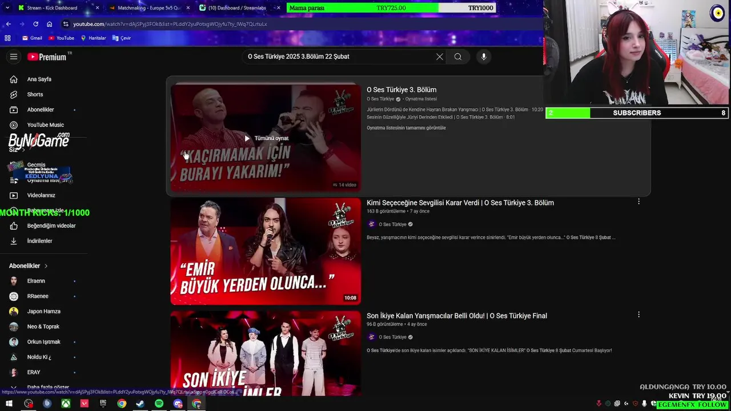Play all with Tümünü oynat

[x=266, y=138]
